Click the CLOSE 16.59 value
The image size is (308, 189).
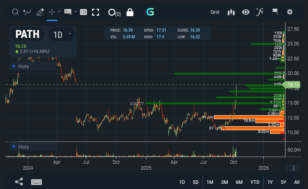point(195,30)
